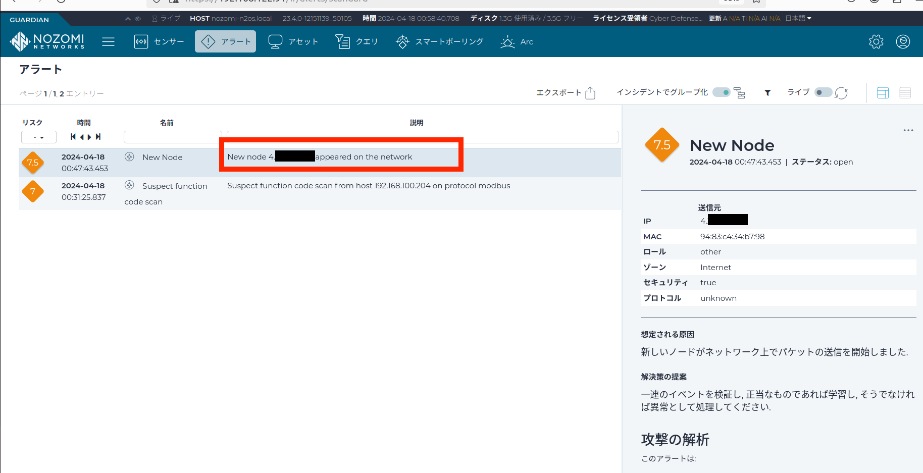Switch to the split detail view icon

tap(883, 93)
